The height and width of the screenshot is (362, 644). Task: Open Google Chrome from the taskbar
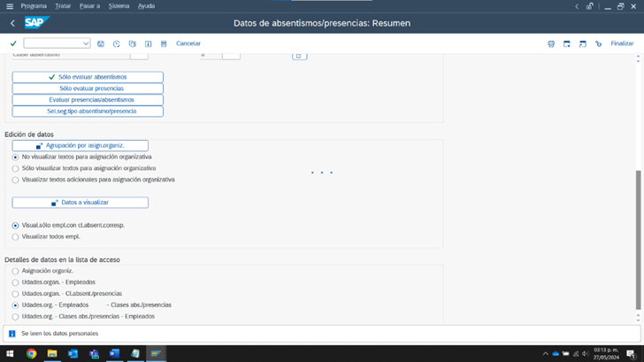tap(31, 354)
